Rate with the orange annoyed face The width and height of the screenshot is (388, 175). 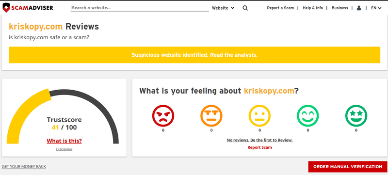pyautogui.click(x=211, y=116)
